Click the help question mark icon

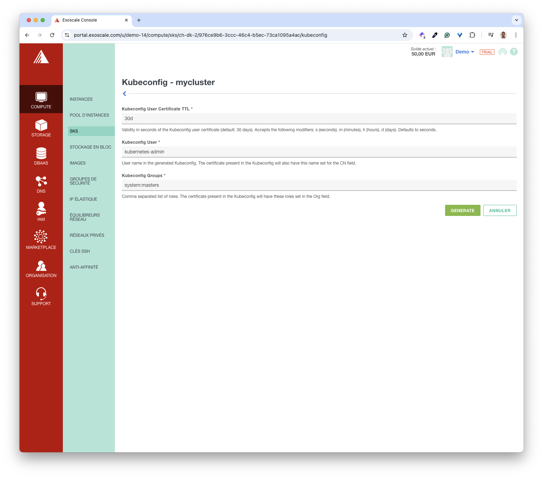514,52
